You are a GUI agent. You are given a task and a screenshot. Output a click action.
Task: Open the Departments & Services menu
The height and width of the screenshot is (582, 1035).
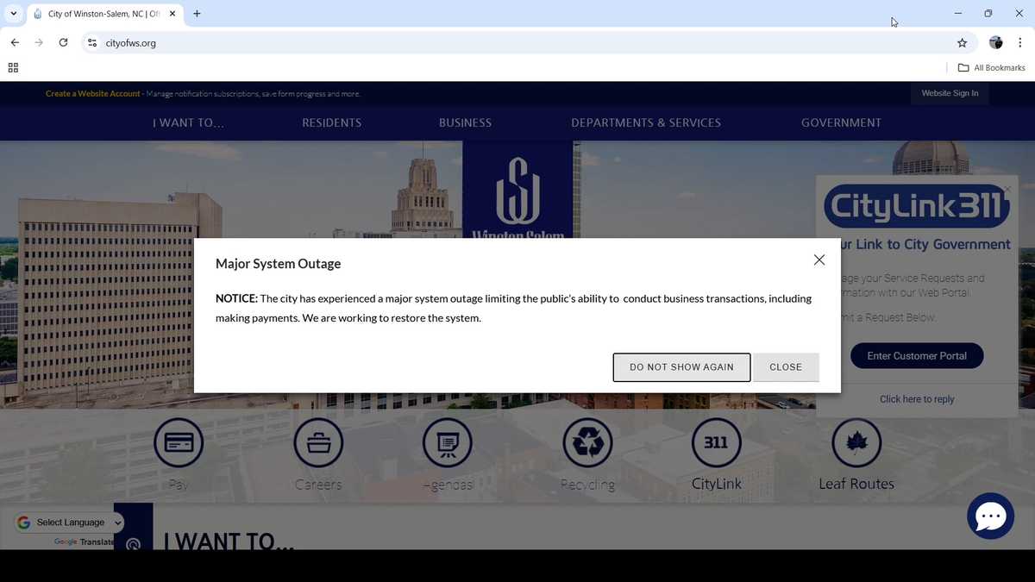(646, 123)
